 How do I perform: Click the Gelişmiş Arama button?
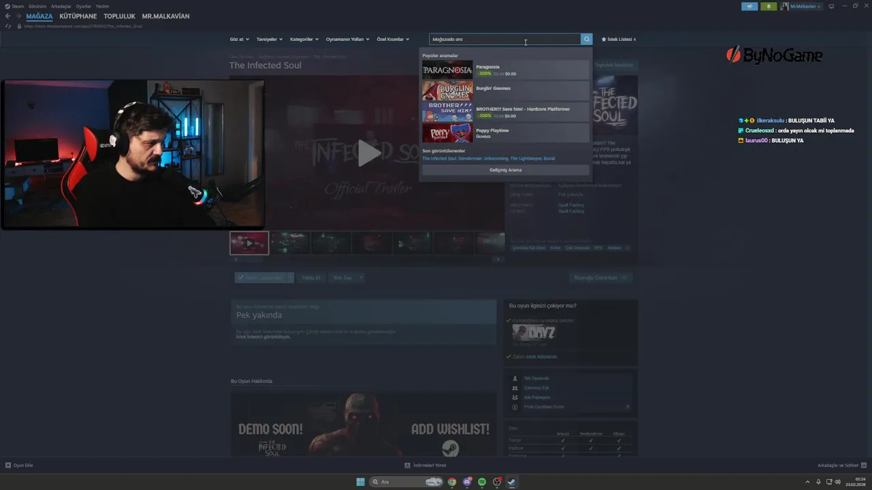point(505,170)
